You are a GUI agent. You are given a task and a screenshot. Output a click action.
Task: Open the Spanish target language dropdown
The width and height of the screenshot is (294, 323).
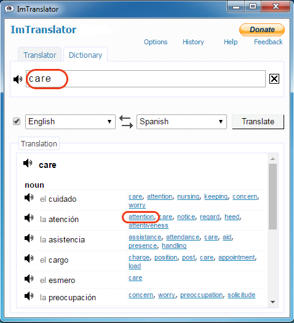click(181, 122)
